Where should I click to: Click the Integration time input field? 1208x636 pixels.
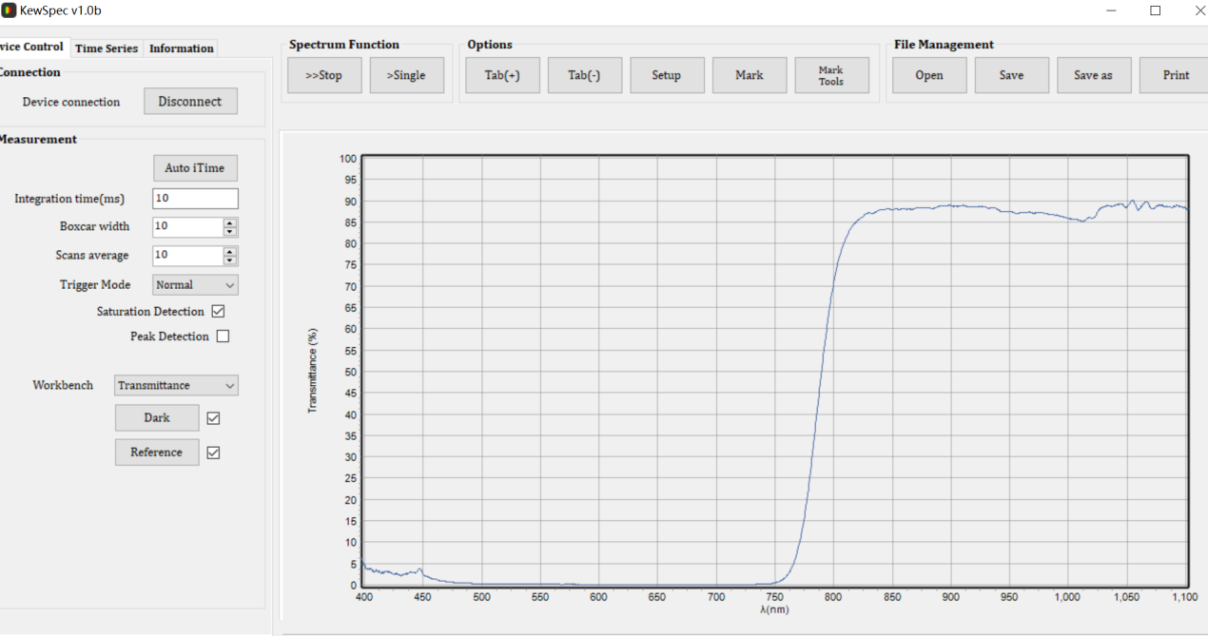pyautogui.click(x=195, y=199)
